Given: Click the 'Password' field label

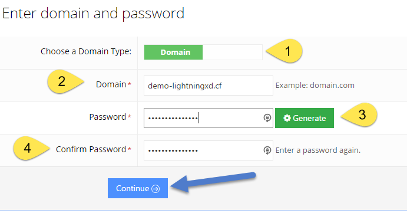Looking at the screenshot, I should click(x=107, y=117).
